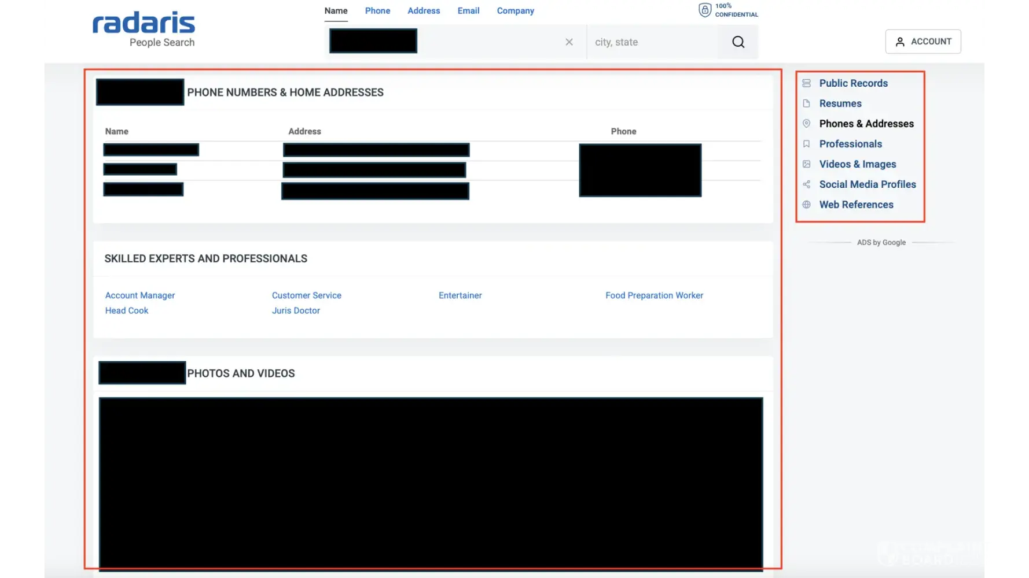Click the Resumes document icon

click(806, 103)
